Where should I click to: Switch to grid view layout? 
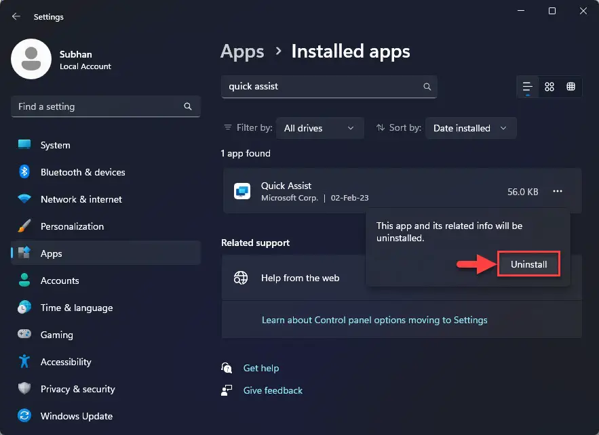(549, 87)
